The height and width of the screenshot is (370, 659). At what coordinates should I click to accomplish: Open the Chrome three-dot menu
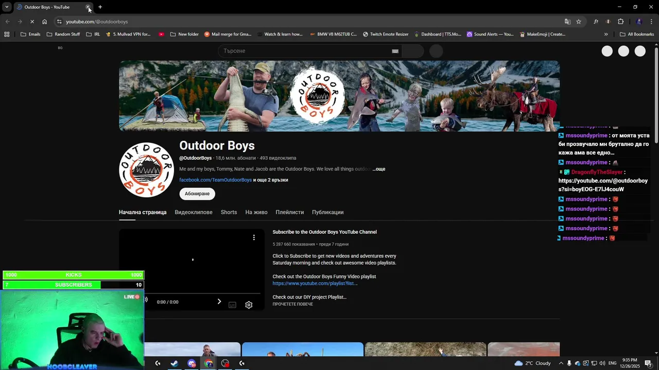(651, 22)
